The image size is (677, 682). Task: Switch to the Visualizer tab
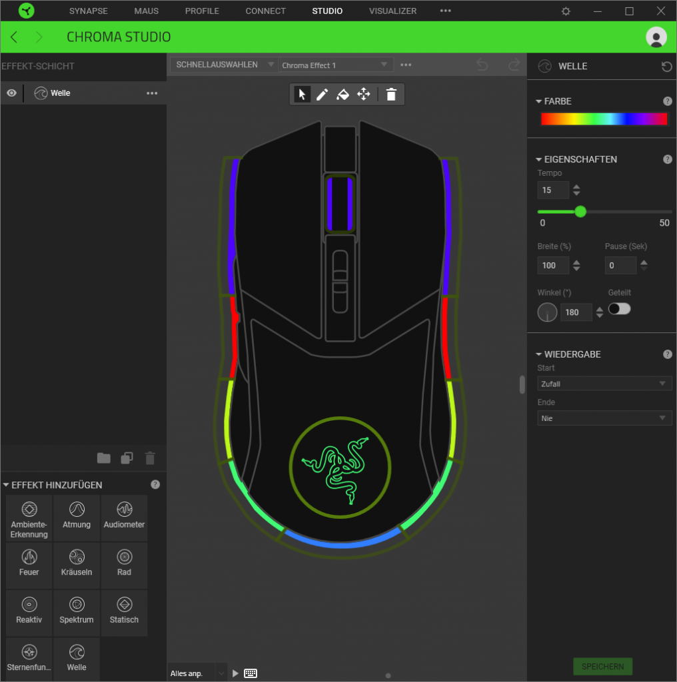(x=392, y=11)
